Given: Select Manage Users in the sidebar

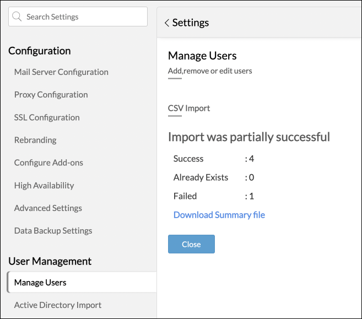Looking at the screenshot, I should 40,282.
